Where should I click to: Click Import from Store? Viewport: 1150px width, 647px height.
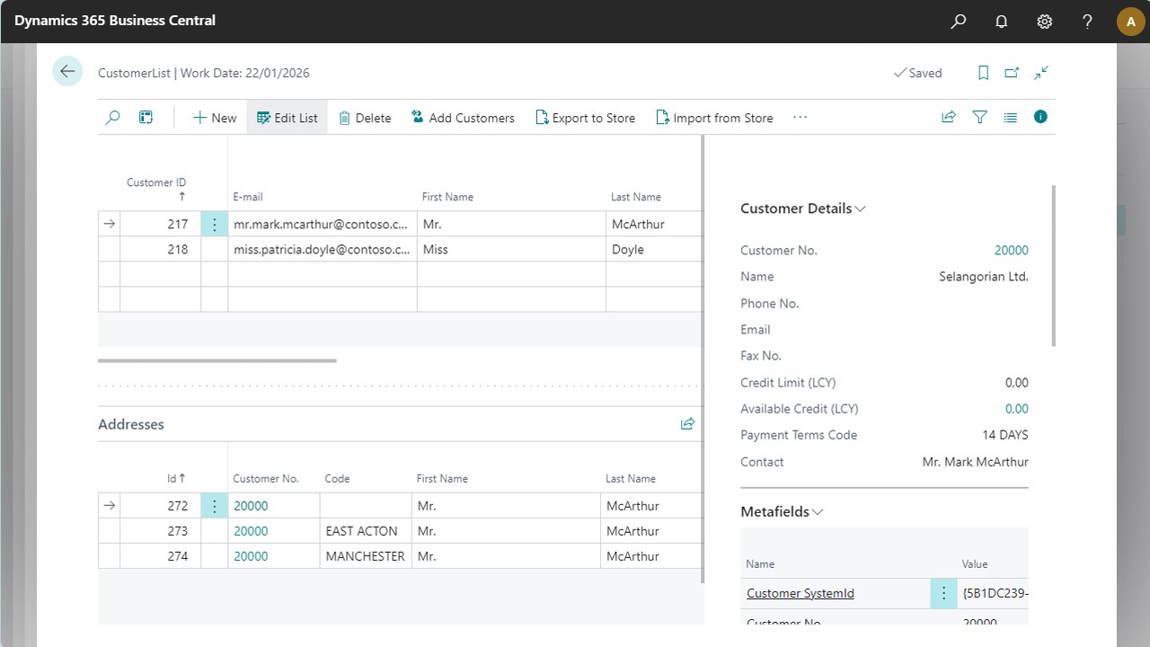pyautogui.click(x=714, y=118)
